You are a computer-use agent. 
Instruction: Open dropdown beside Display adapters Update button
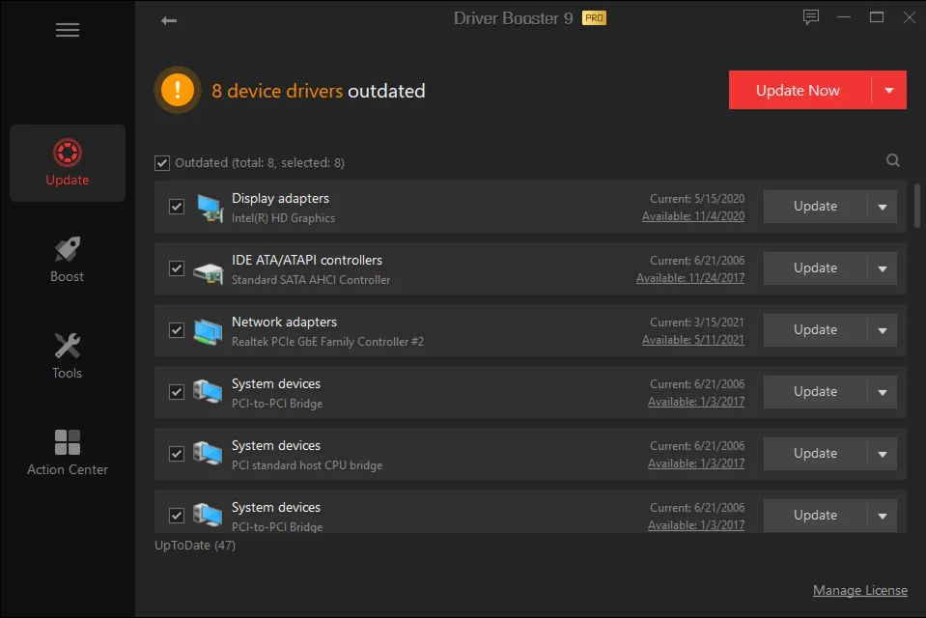pyautogui.click(x=882, y=207)
